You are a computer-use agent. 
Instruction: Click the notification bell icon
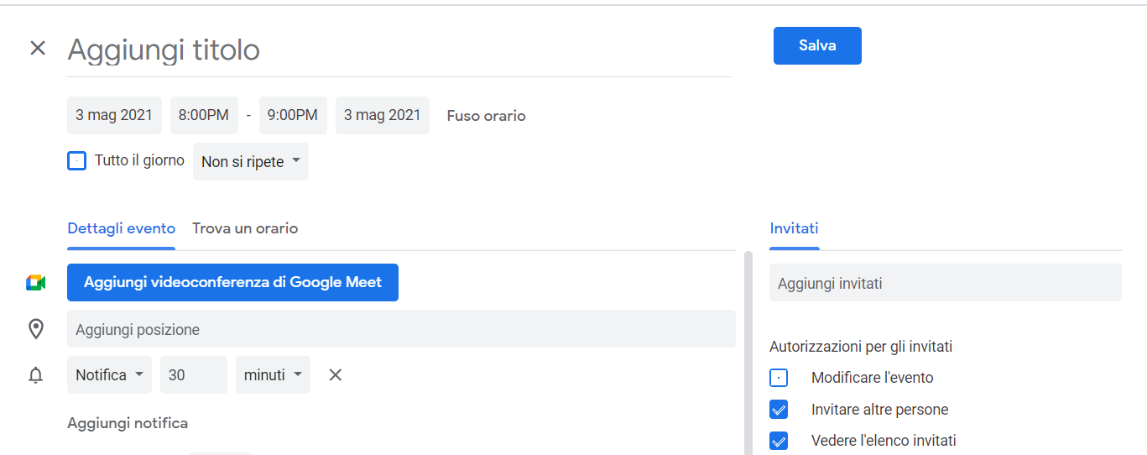point(36,375)
